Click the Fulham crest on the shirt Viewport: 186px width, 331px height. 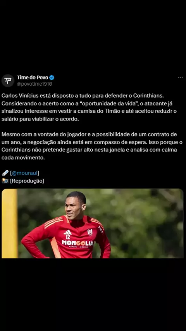(x=90, y=232)
